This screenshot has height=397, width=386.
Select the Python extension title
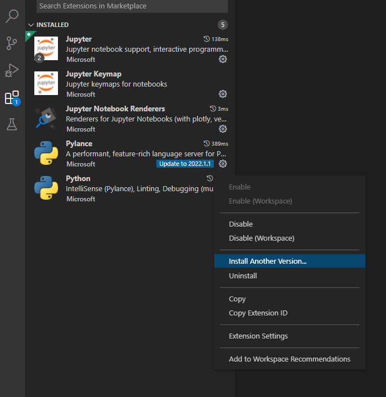point(78,178)
